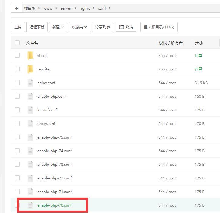Click the enable-php-73.conf file icon
Screen dimensions: 220x213
[30, 165]
